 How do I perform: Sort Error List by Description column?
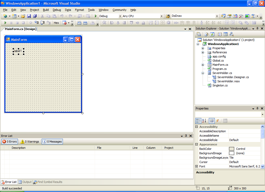pyautogui.click(x=52, y=148)
